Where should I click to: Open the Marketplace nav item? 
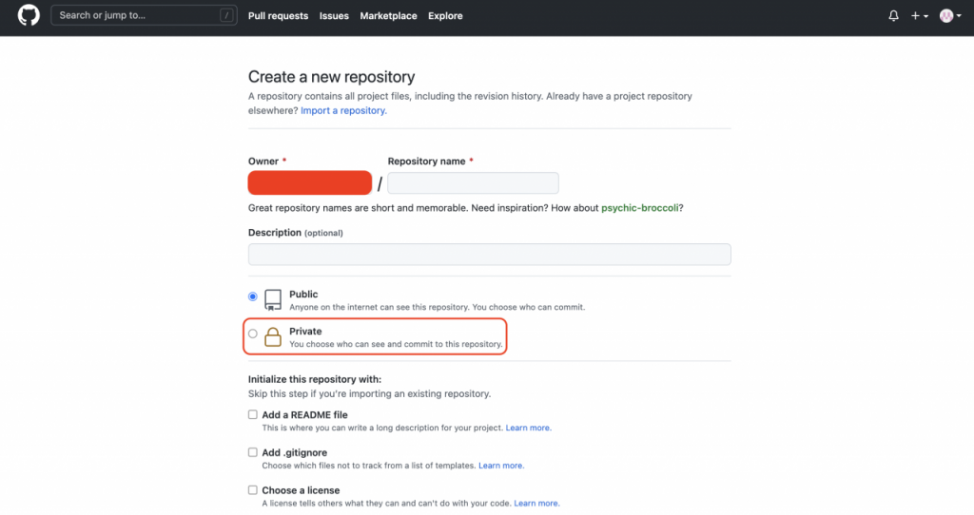pos(388,16)
